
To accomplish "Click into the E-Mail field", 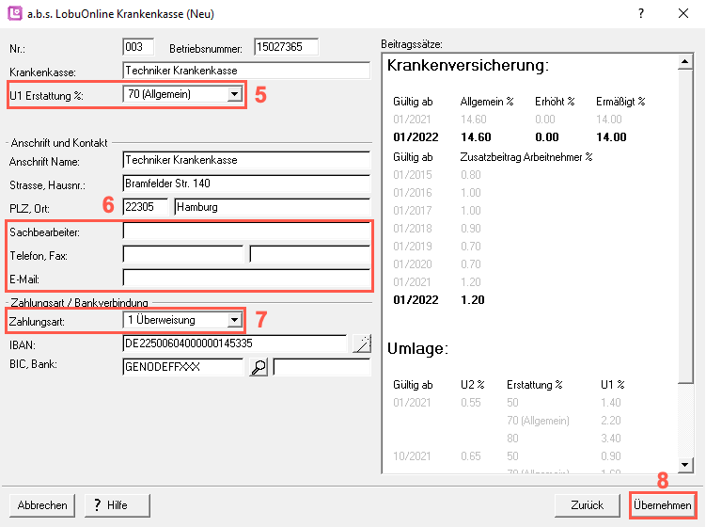I will click(246, 278).
